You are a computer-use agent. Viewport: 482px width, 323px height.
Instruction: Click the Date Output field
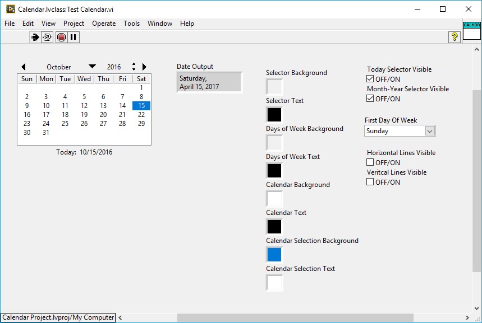click(x=209, y=82)
